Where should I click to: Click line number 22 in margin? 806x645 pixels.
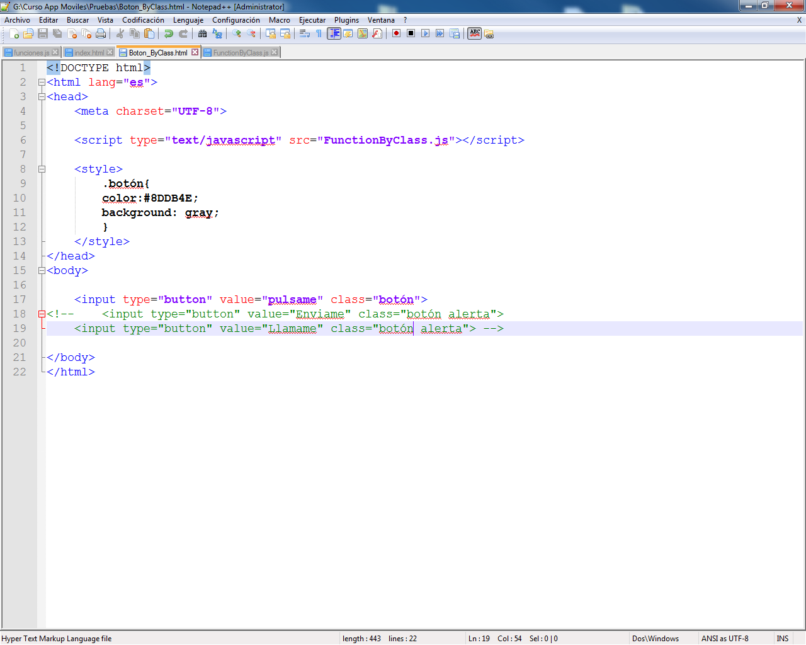coord(20,372)
